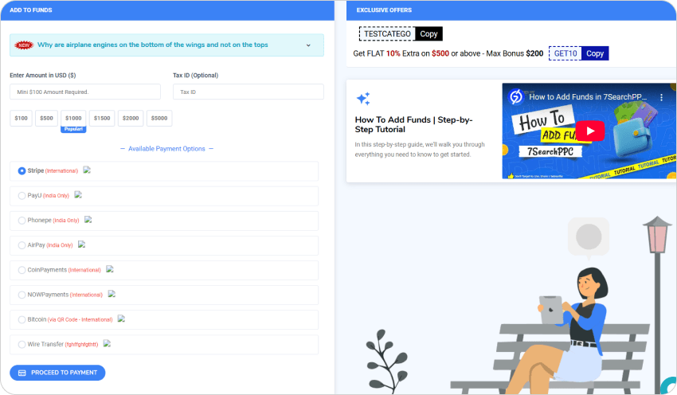Open the video title How to Add Funds
Viewport: 677px width, 395px height.
click(x=588, y=97)
